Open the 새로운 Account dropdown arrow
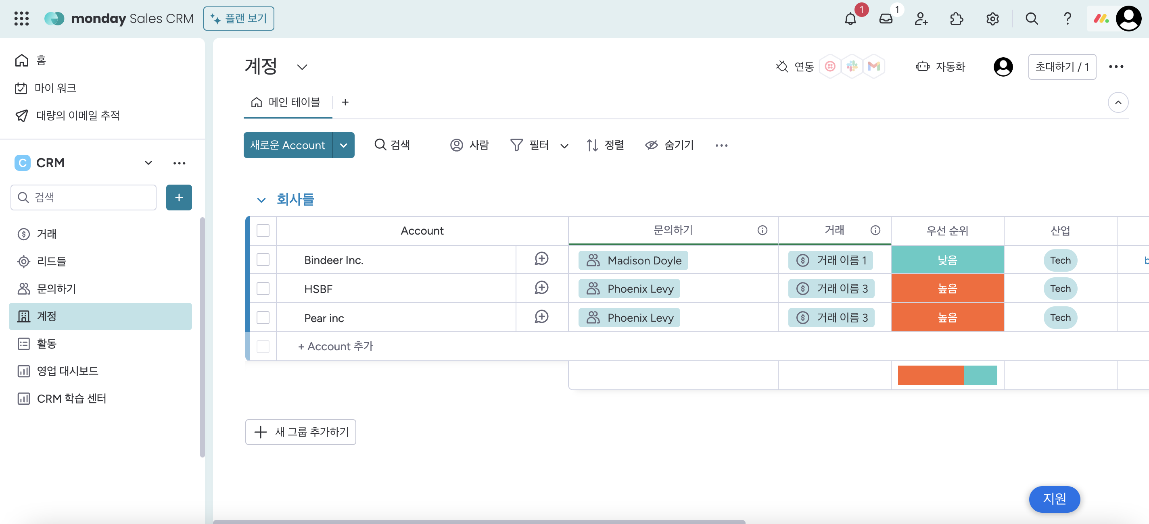 pos(343,145)
